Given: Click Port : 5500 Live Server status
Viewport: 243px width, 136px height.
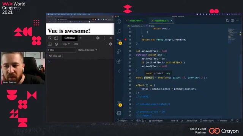Looking at the screenshot, I should [207, 121].
